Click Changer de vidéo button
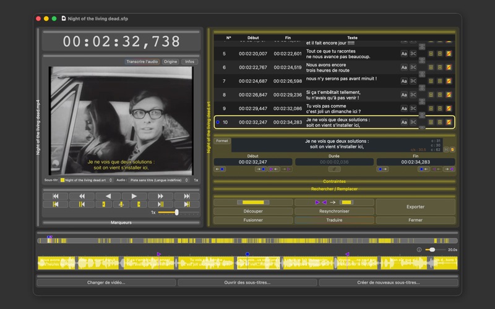This screenshot has width=495, height=309. [x=106, y=282]
